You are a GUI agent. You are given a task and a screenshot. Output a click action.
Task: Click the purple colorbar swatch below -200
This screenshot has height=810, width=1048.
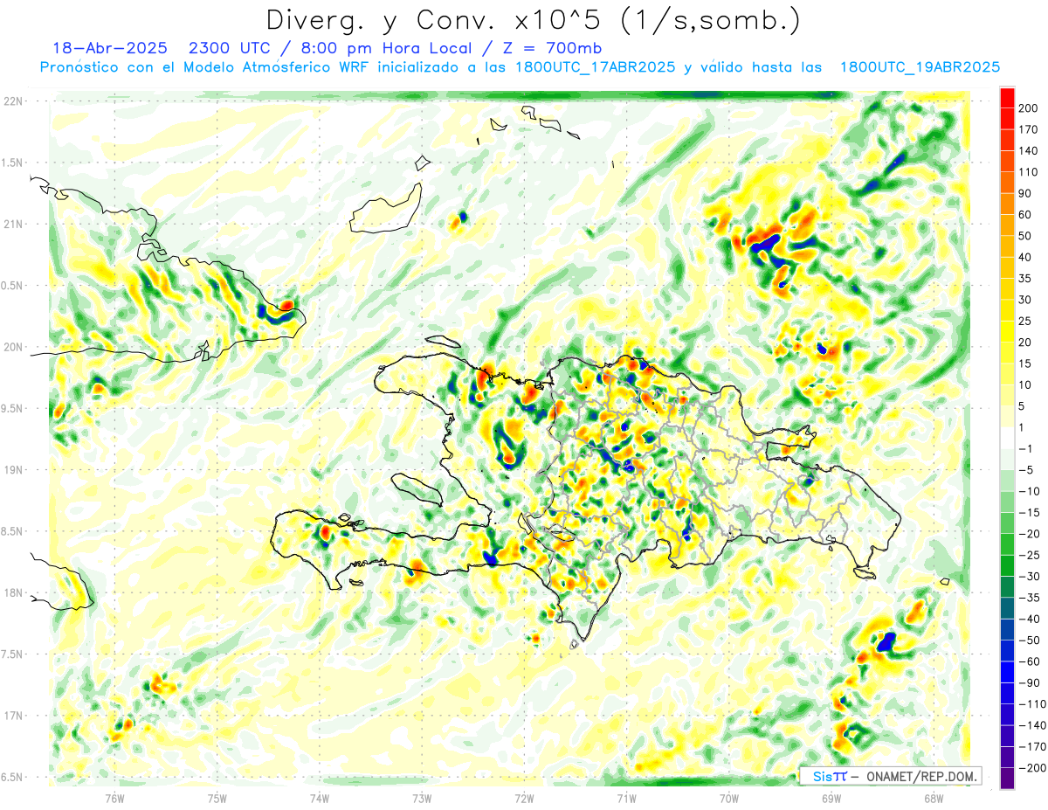click(1007, 779)
